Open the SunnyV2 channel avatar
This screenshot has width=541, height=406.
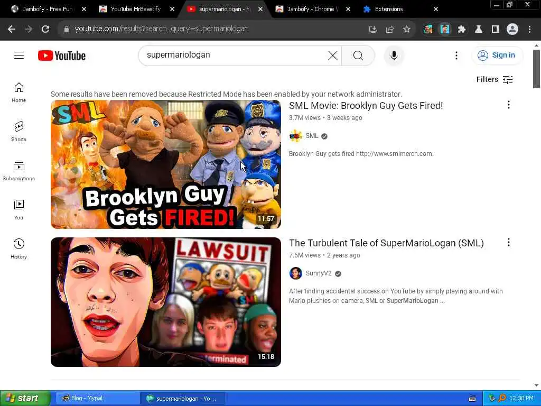tap(296, 273)
